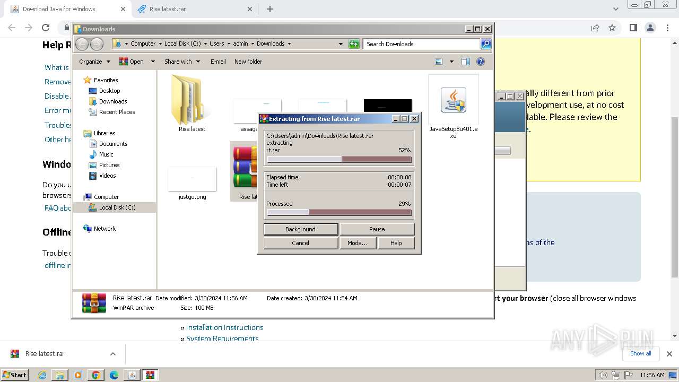
Task: Select admin in the breadcrumb
Action: pyautogui.click(x=240, y=44)
